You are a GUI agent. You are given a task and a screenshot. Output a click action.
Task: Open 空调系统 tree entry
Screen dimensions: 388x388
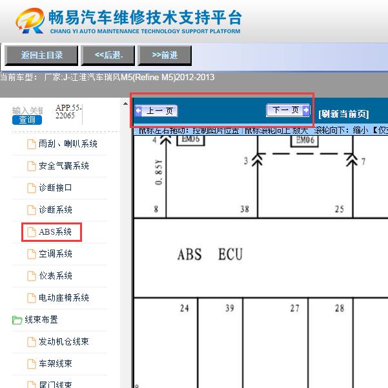coord(55,254)
